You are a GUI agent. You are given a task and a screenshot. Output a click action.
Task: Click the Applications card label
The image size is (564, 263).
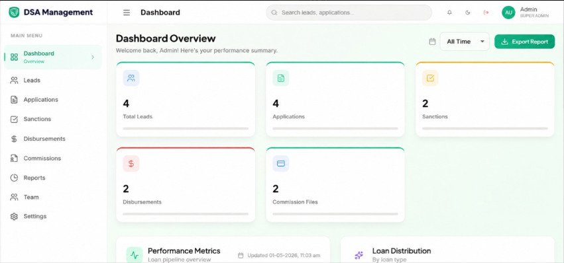pyautogui.click(x=288, y=116)
